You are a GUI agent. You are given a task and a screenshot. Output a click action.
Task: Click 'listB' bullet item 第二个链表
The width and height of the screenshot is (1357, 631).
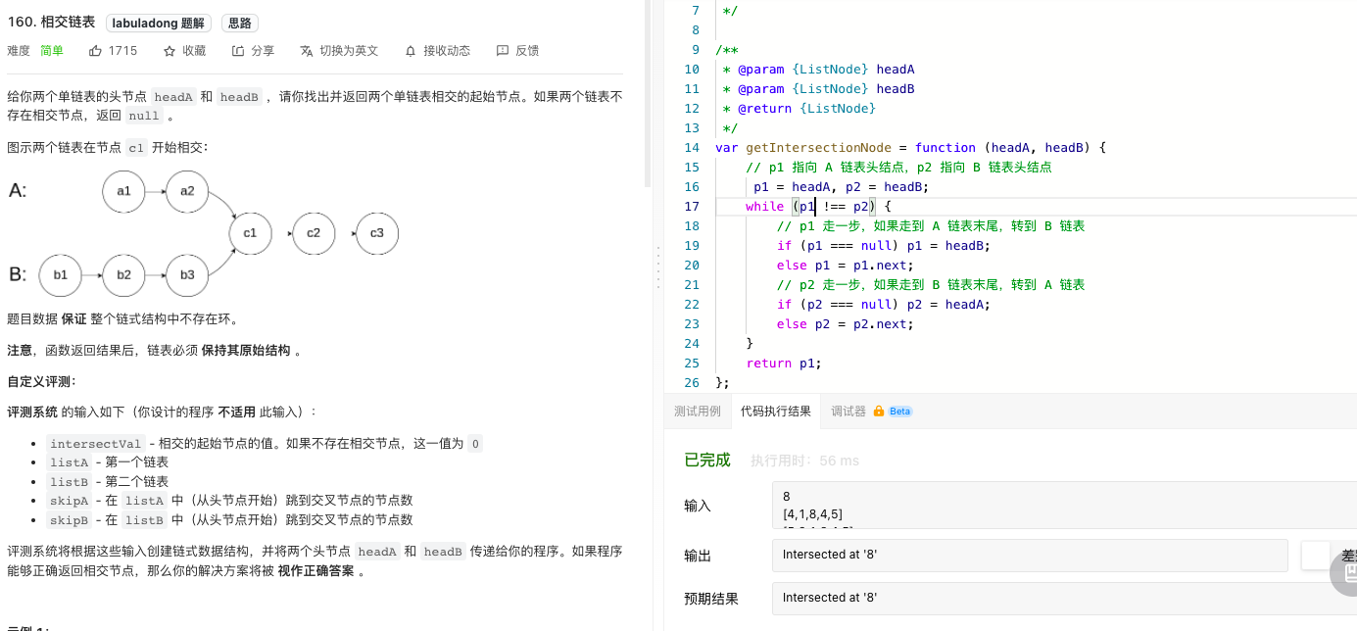click(x=108, y=482)
